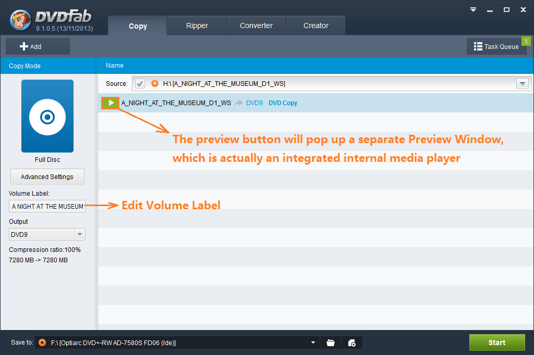534x355 pixels.
Task: Click the green preview play button
Action: [111, 103]
